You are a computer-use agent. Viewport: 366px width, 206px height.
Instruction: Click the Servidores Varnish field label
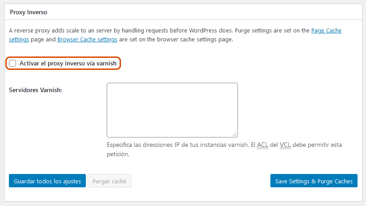(x=36, y=90)
